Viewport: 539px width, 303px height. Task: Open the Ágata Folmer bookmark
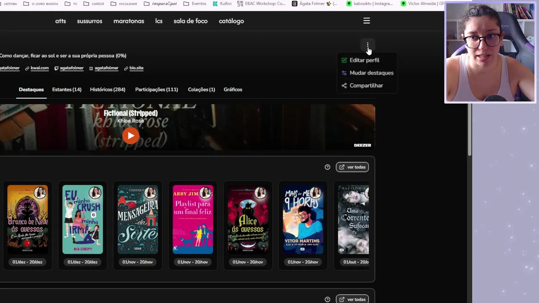point(315,3)
